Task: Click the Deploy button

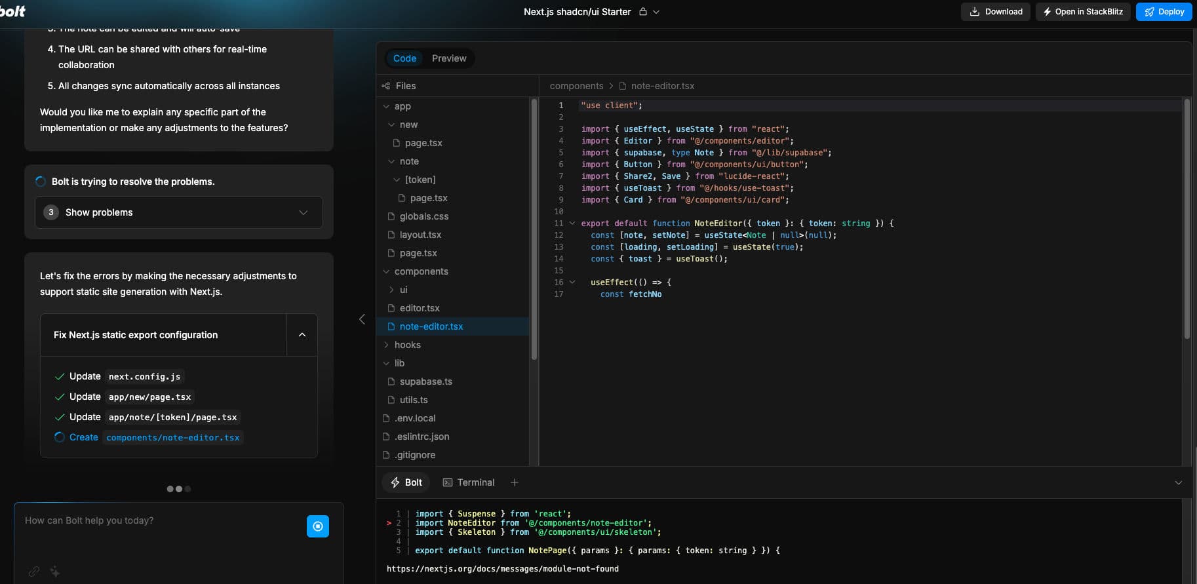Action: click(x=1164, y=12)
